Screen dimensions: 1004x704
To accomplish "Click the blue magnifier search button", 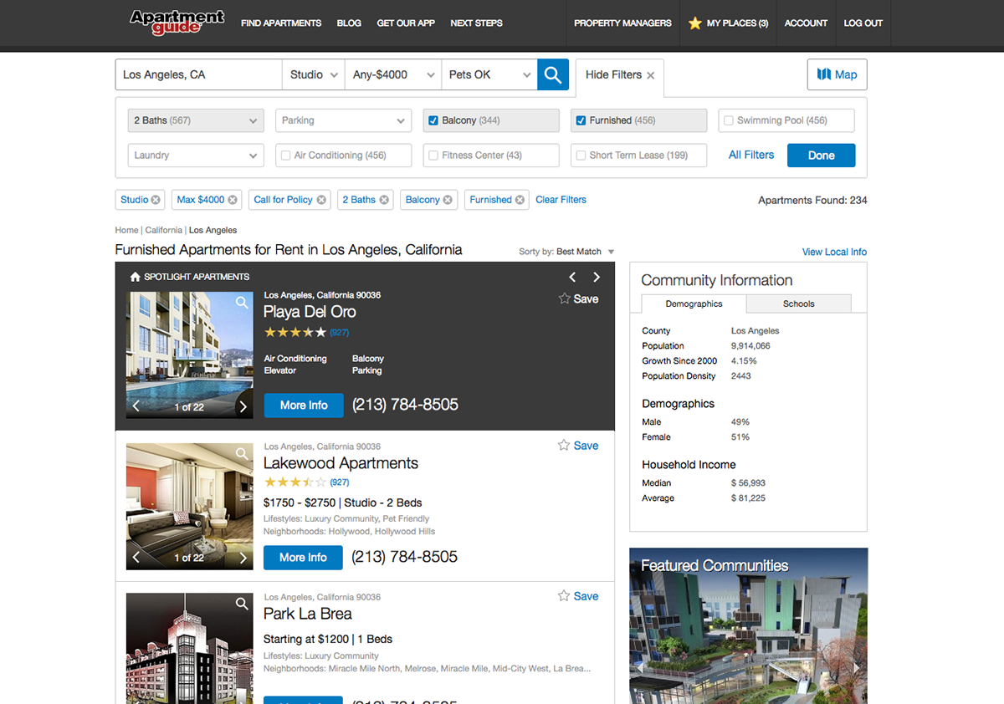I will tap(552, 74).
